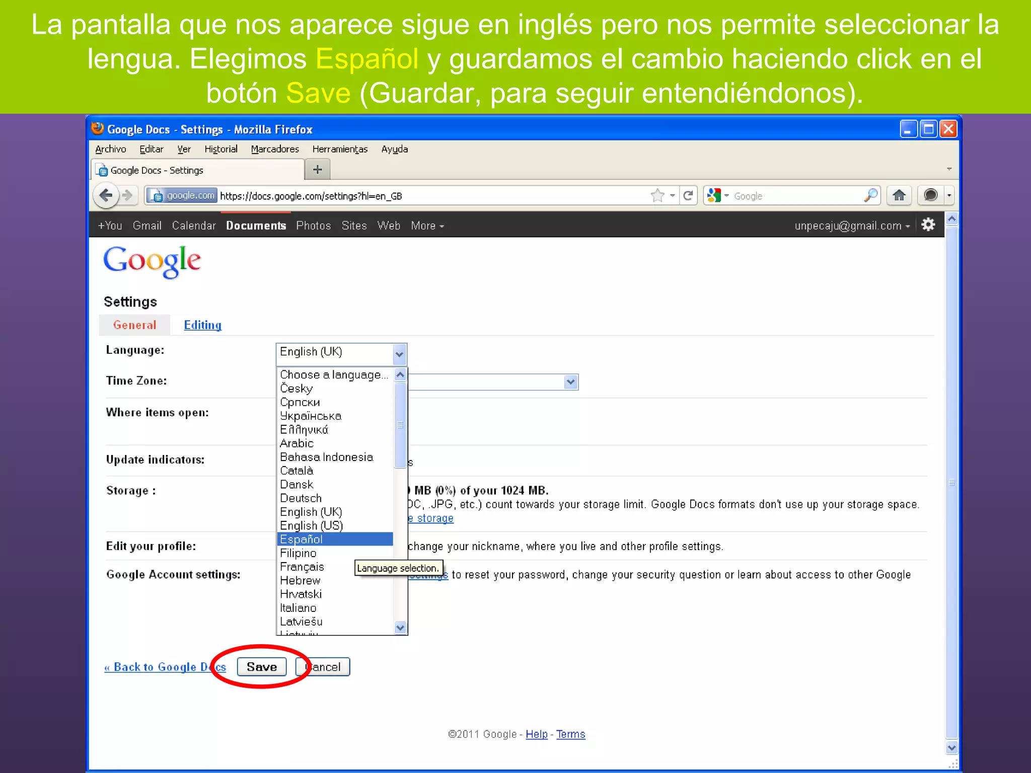This screenshot has height=773, width=1031.
Task: Open the Marcadores menu
Action: point(275,149)
